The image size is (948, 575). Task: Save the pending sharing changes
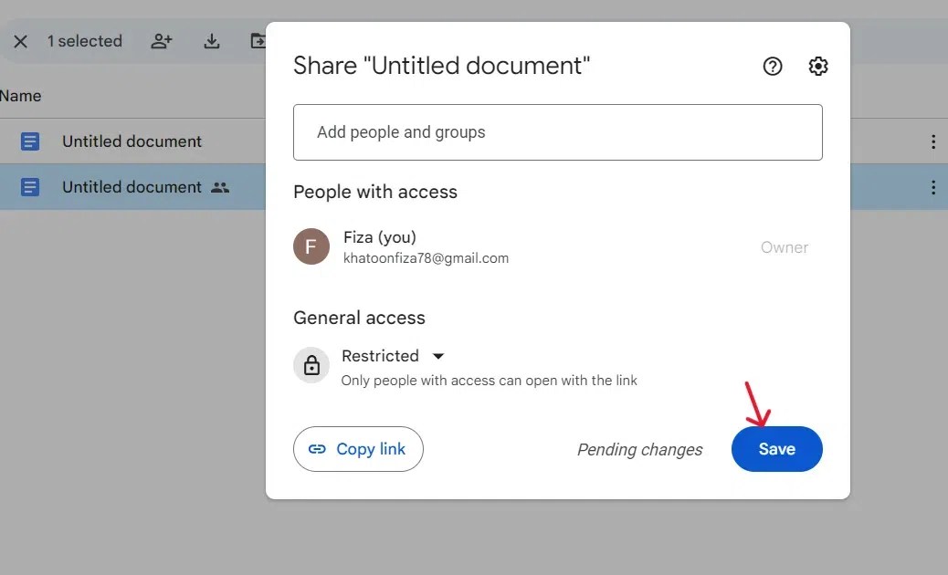tap(776, 449)
